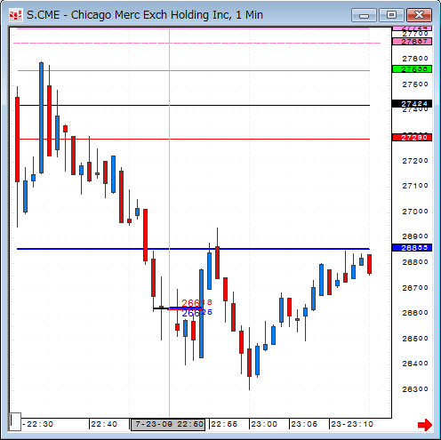Click the CQG app icon in title bar
This screenshot has width=441, height=440.
[15, 15]
